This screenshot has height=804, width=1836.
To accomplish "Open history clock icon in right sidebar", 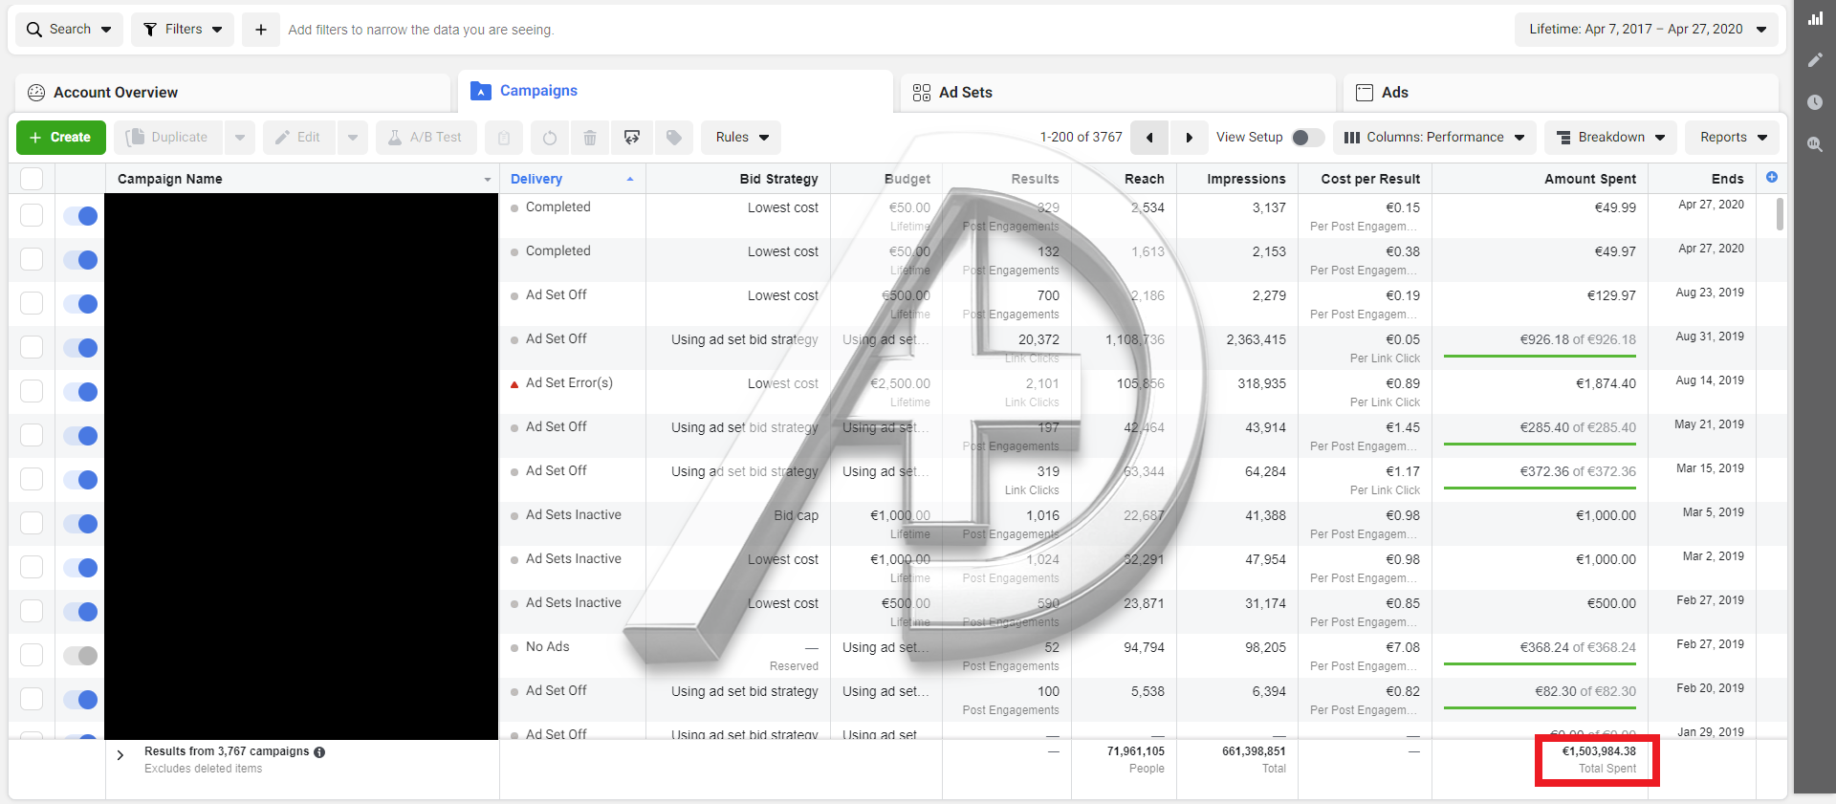I will [1814, 102].
